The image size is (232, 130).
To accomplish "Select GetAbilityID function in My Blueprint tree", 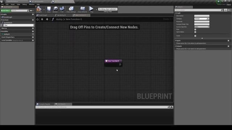I will [x=8, y=23].
